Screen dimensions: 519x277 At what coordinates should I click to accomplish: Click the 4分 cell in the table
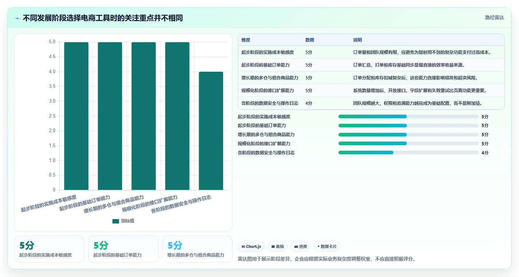309,103
